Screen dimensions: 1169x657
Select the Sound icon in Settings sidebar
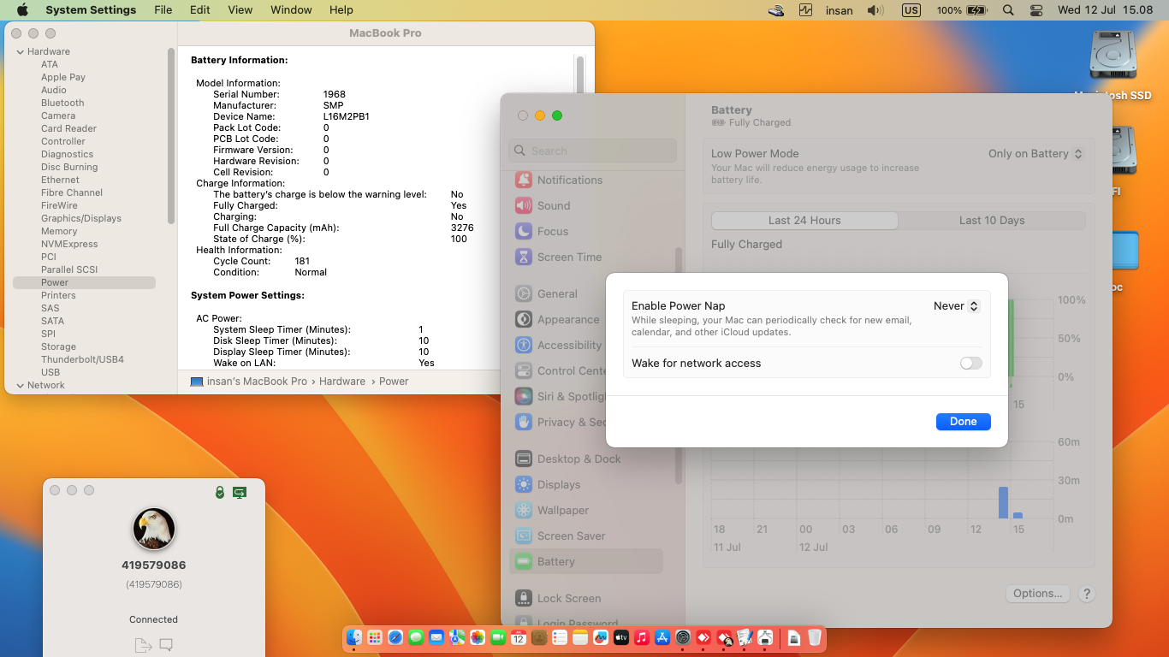coord(524,206)
